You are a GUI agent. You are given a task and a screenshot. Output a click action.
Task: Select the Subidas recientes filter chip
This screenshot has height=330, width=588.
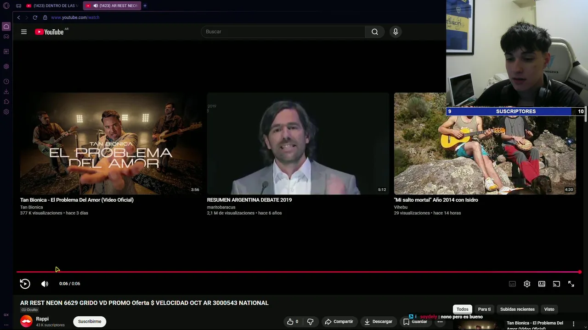(517, 309)
